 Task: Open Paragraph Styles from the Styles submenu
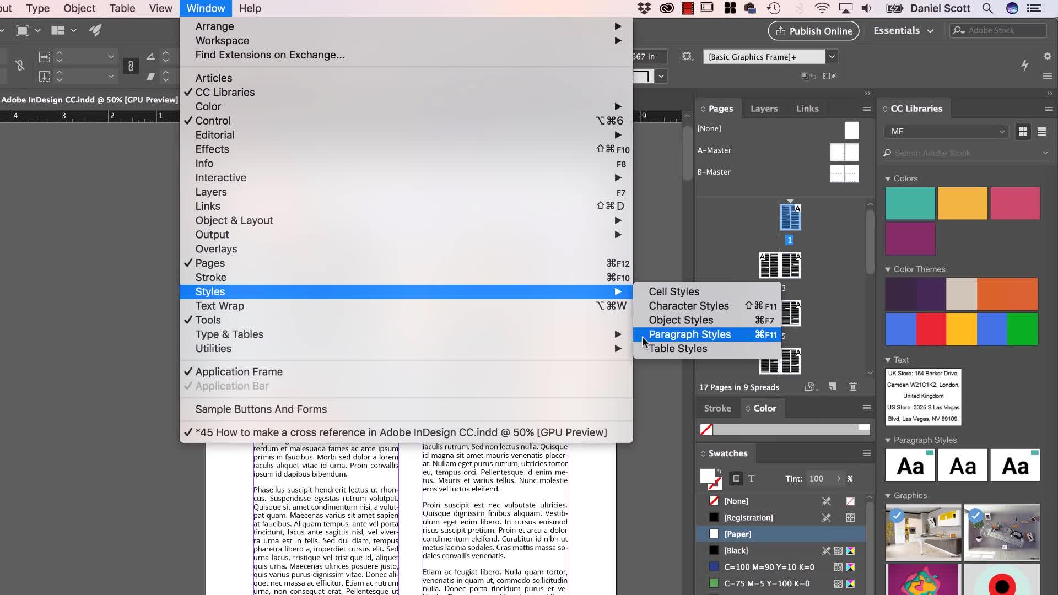pos(707,334)
